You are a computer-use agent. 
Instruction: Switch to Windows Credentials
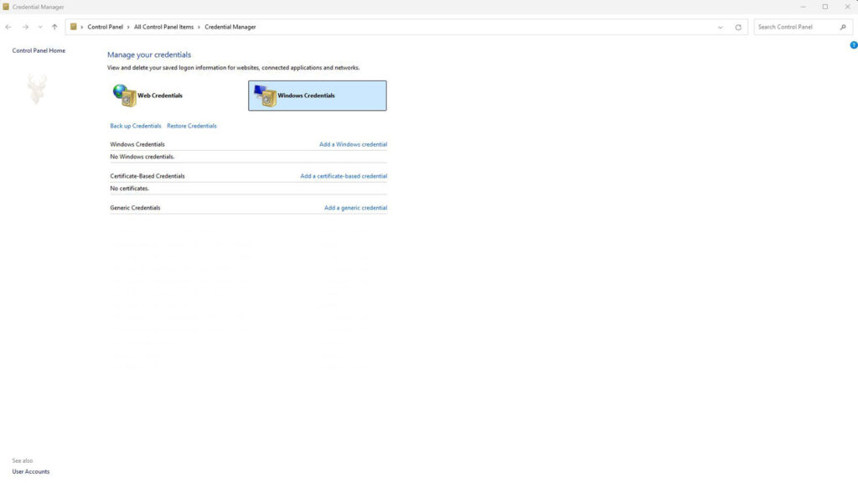[x=318, y=96]
